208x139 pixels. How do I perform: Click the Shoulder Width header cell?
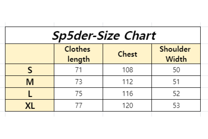tap(176, 54)
